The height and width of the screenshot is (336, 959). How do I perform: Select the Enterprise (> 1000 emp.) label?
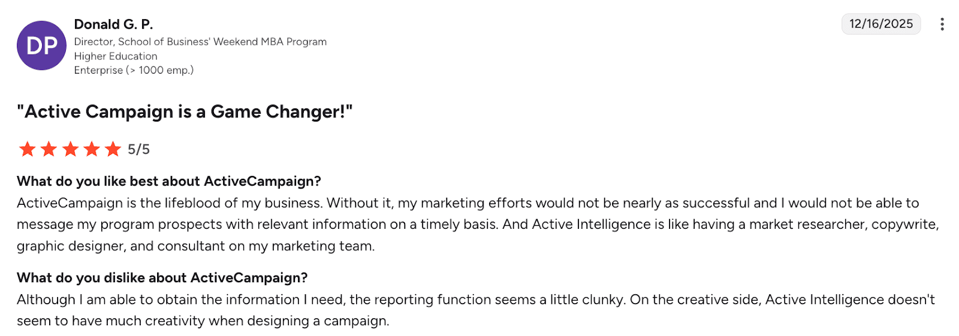(134, 70)
